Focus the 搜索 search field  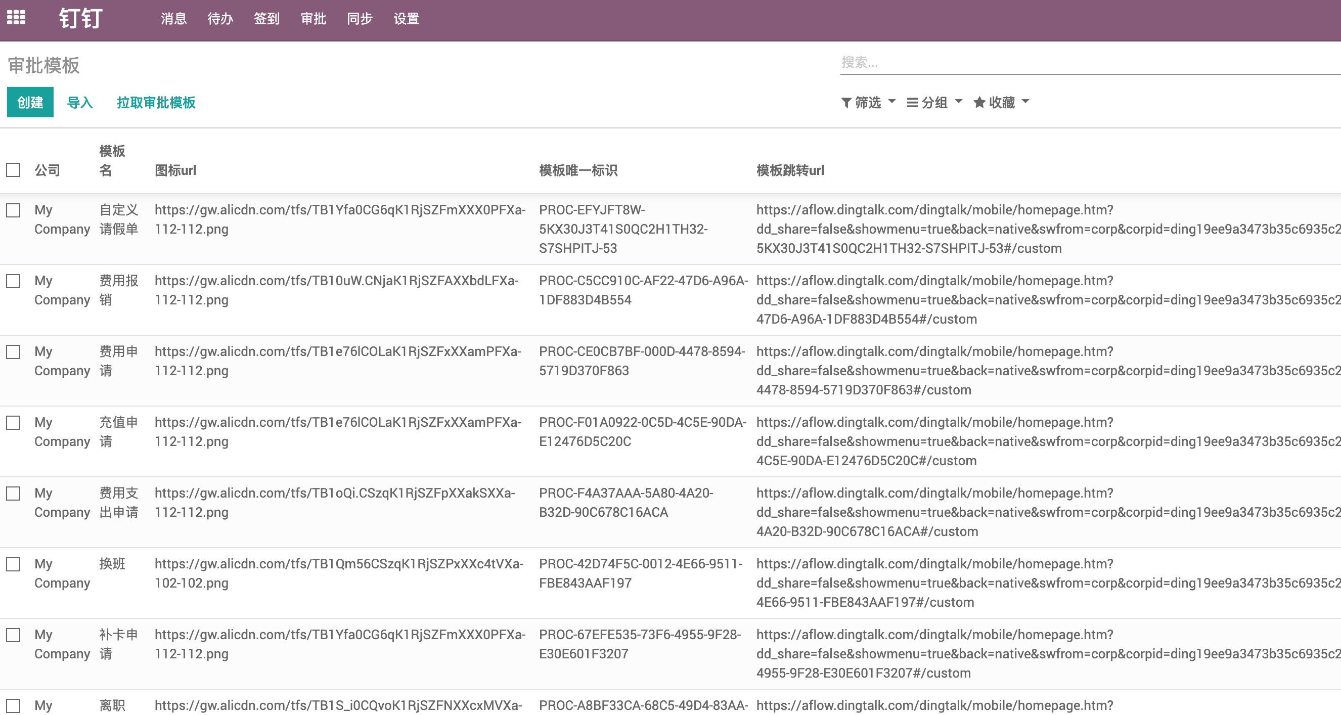coord(1090,63)
